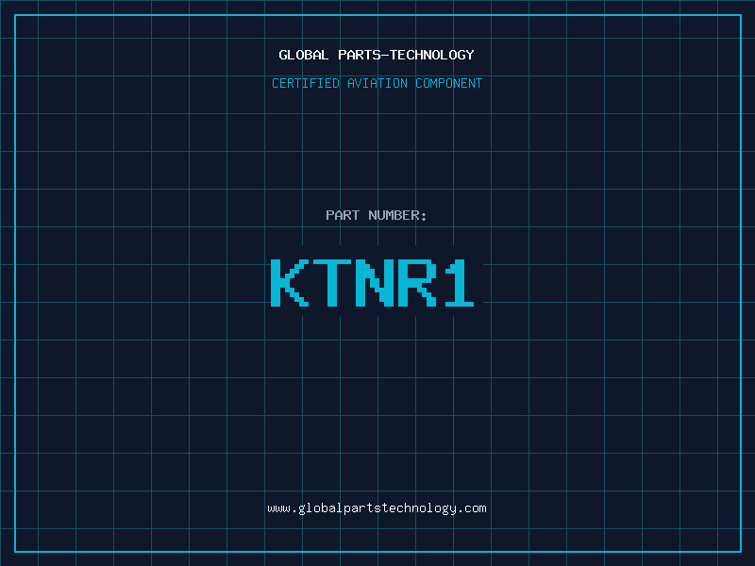Click the word NUMBER: in the label
This screenshot has height=566, width=755.
click(x=397, y=215)
